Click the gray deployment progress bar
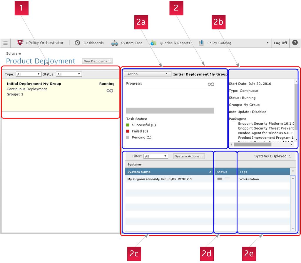Image resolution: width=301 pixels, height=263 pixels. (x=170, y=110)
